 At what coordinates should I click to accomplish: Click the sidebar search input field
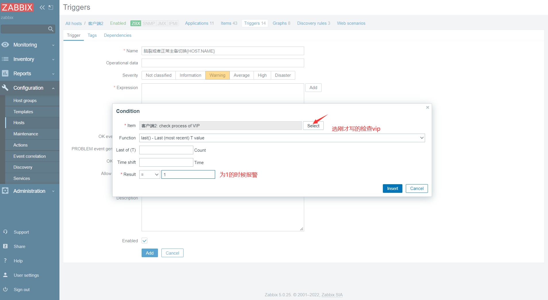click(x=24, y=29)
